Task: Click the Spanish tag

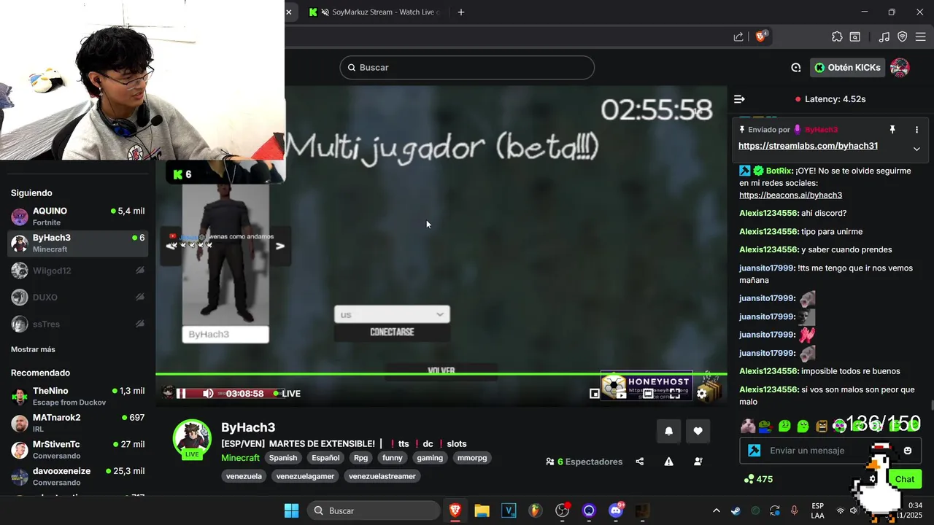Action: 283,458
